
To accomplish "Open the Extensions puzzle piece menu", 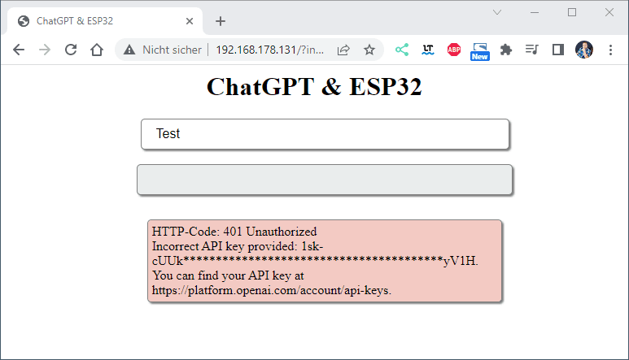I will coord(506,50).
